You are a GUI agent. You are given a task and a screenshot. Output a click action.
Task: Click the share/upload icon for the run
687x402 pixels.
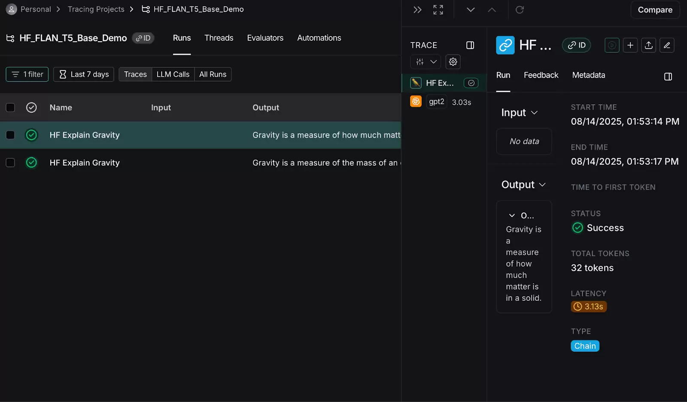(648, 45)
